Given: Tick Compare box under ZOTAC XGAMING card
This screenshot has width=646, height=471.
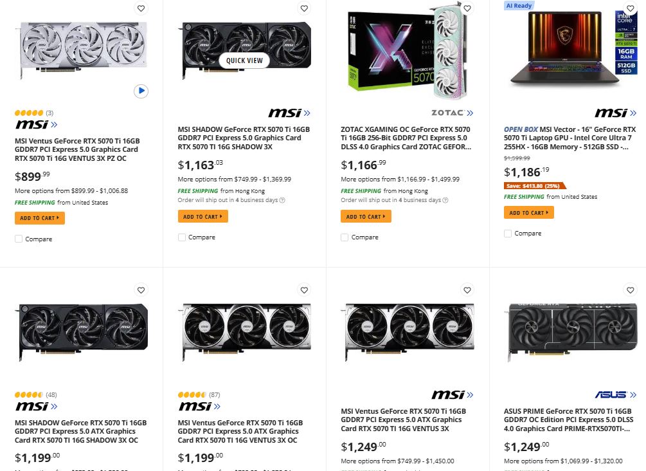Looking at the screenshot, I should pos(345,237).
